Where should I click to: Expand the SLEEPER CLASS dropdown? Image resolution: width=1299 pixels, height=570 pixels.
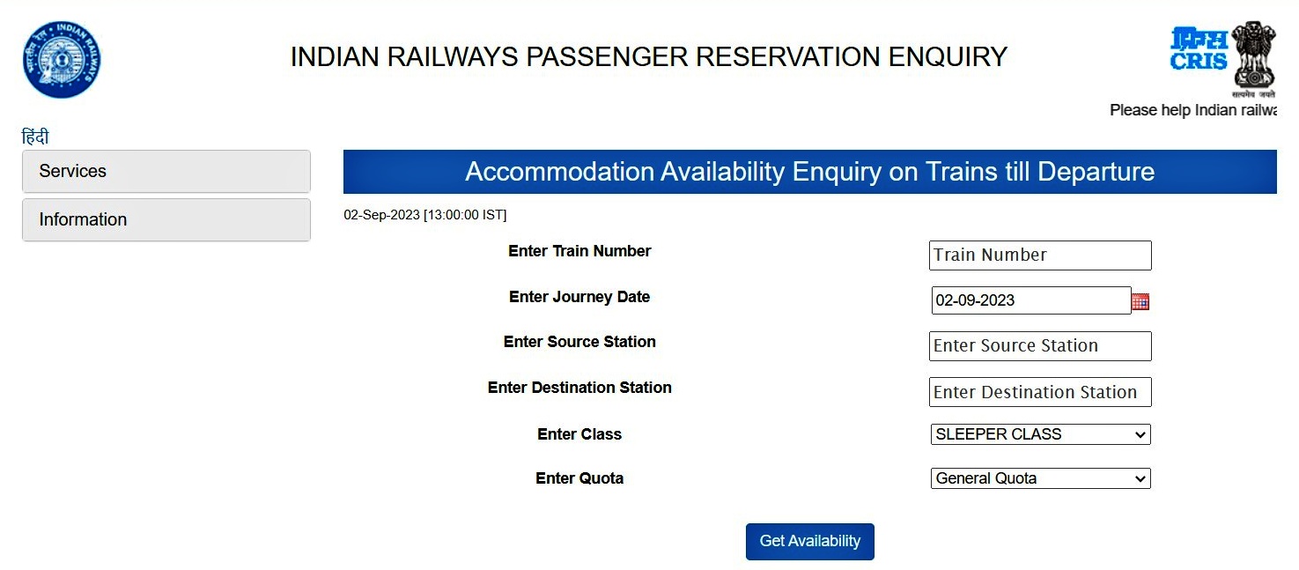1040,434
